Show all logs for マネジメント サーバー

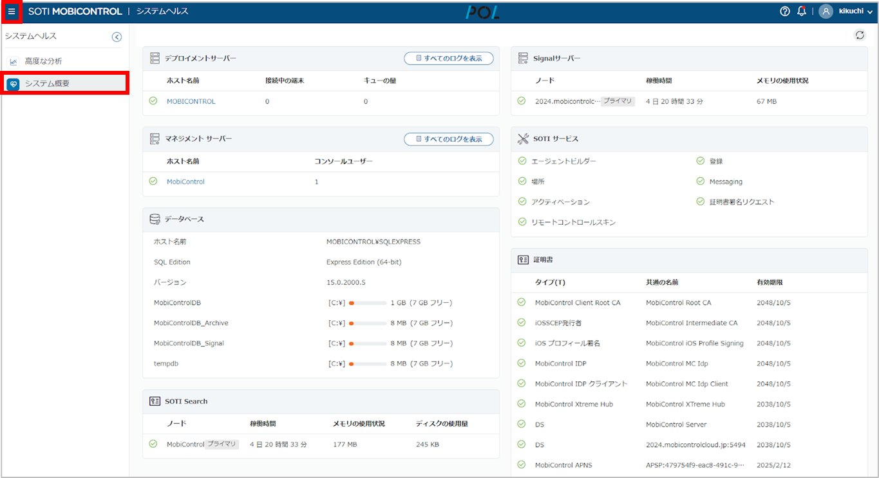[449, 139]
